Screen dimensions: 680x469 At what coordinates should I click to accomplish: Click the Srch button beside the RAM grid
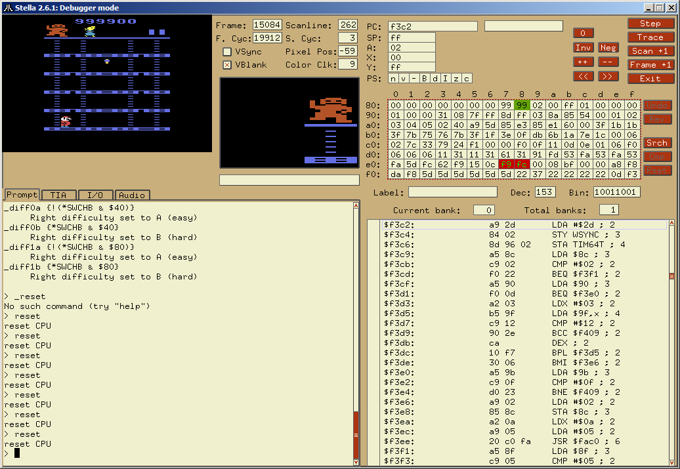657,143
